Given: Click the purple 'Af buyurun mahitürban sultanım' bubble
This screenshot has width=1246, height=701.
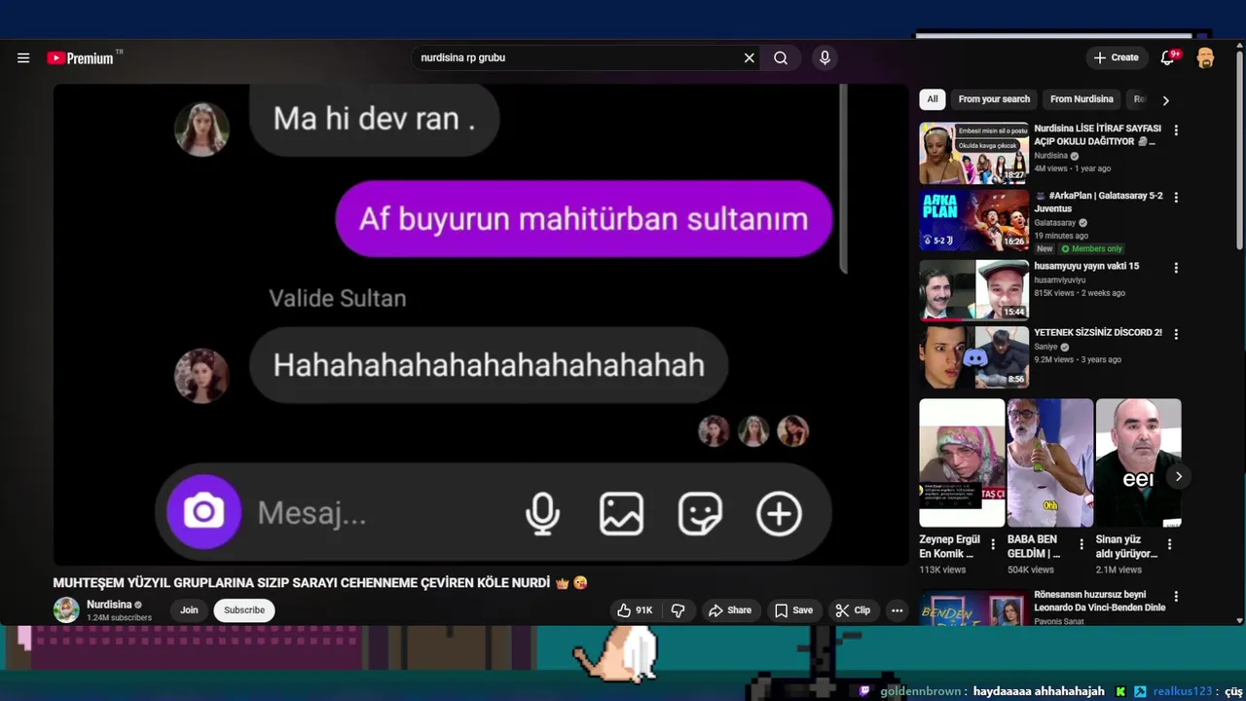Looking at the screenshot, I should 584,219.
